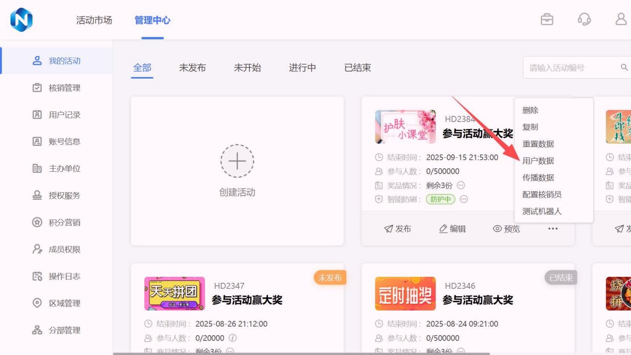Click the 发布 button on HD2384 card

point(398,229)
